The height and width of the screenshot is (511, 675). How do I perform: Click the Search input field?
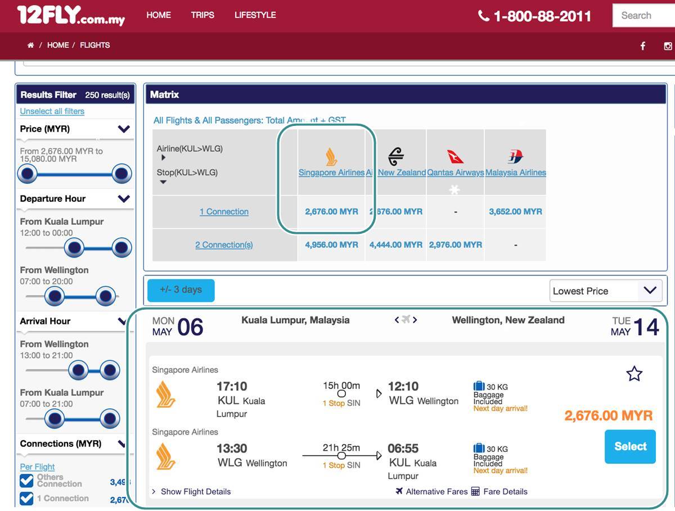[x=643, y=16]
